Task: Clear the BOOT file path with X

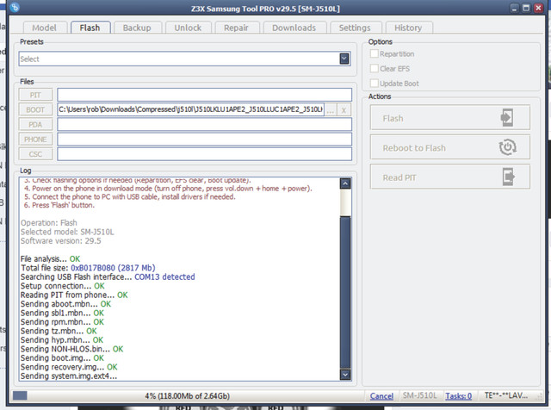Action: (344, 110)
